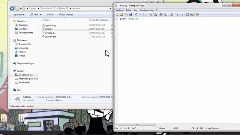Select hola.py in the file list
Screen dimensions: 240x135
click(49, 29)
